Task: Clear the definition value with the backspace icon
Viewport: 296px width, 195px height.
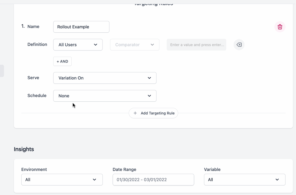Action: [x=239, y=45]
